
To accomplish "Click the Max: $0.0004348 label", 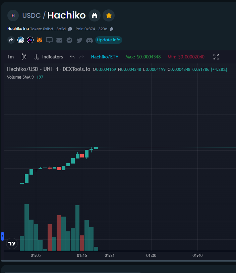I will (143, 57).
